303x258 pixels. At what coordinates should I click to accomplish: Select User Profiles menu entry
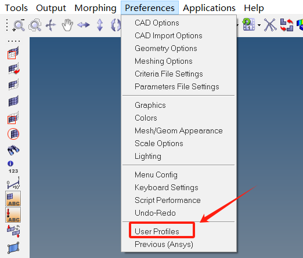(x=157, y=231)
